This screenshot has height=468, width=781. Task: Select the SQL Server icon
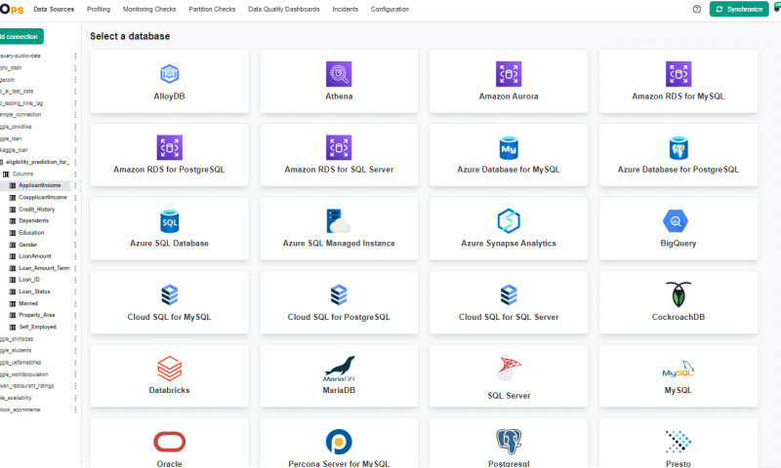click(509, 369)
